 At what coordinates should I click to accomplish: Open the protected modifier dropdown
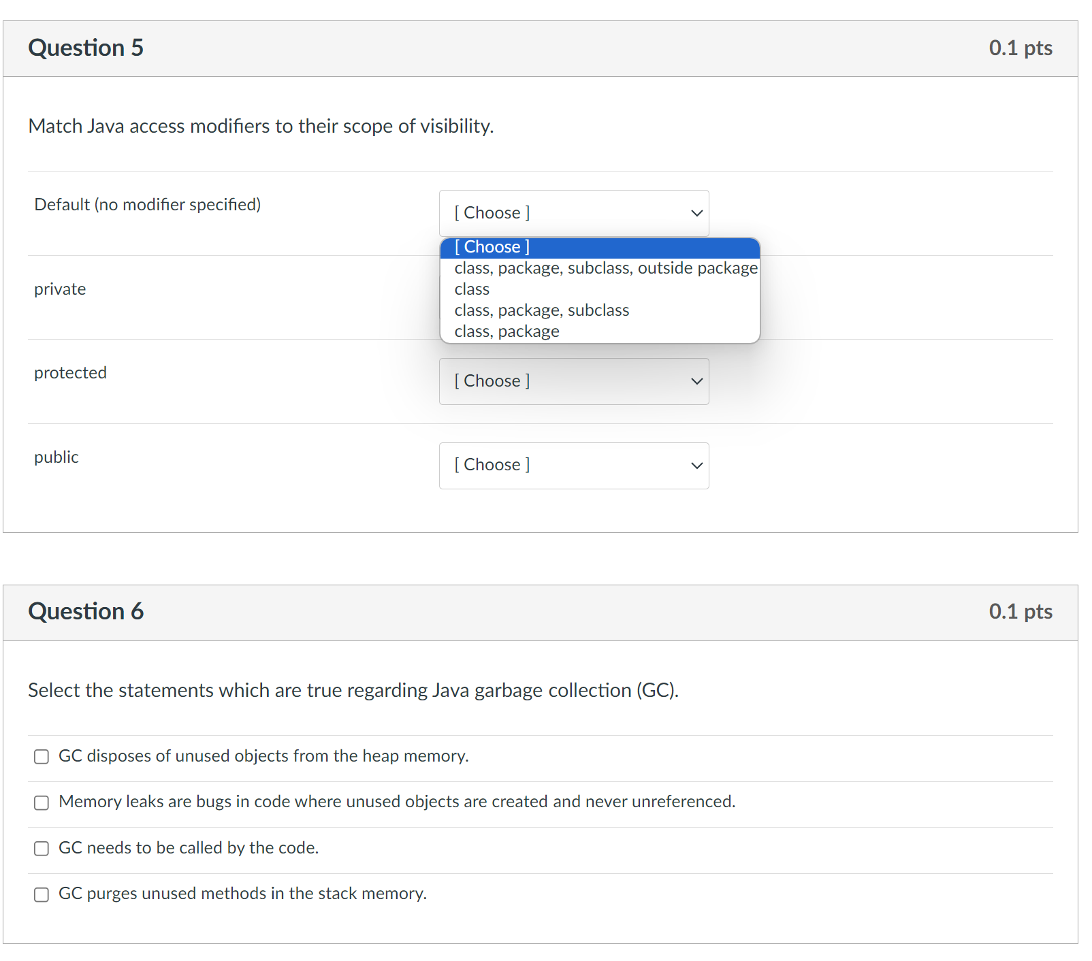[574, 381]
